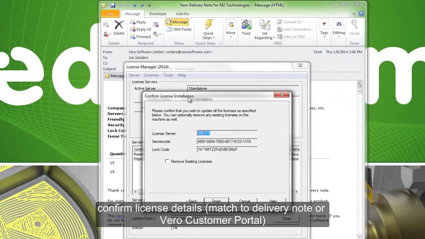The width and height of the screenshot is (425, 239).
Task: Click the message scrollbar up arrow in Outlook
Action: (x=360, y=91)
